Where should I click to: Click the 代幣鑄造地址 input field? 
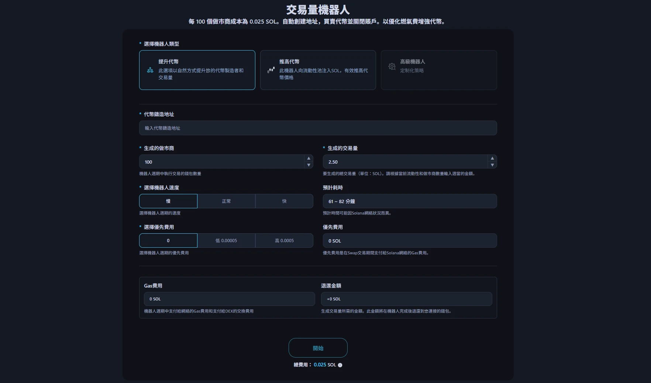pyautogui.click(x=318, y=128)
